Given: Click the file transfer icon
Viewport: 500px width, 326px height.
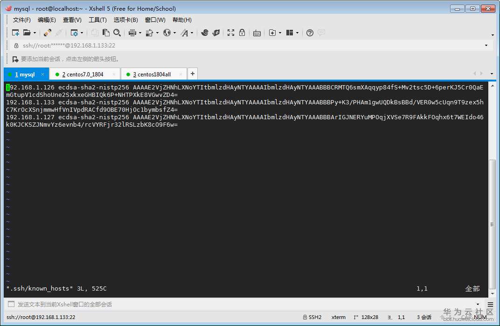Looking at the screenshot, I should [x=149, y=33].
